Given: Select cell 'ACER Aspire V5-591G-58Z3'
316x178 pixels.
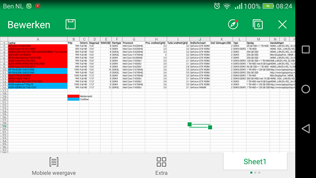Looking at the screenshot, I should (x=38, y=49).
